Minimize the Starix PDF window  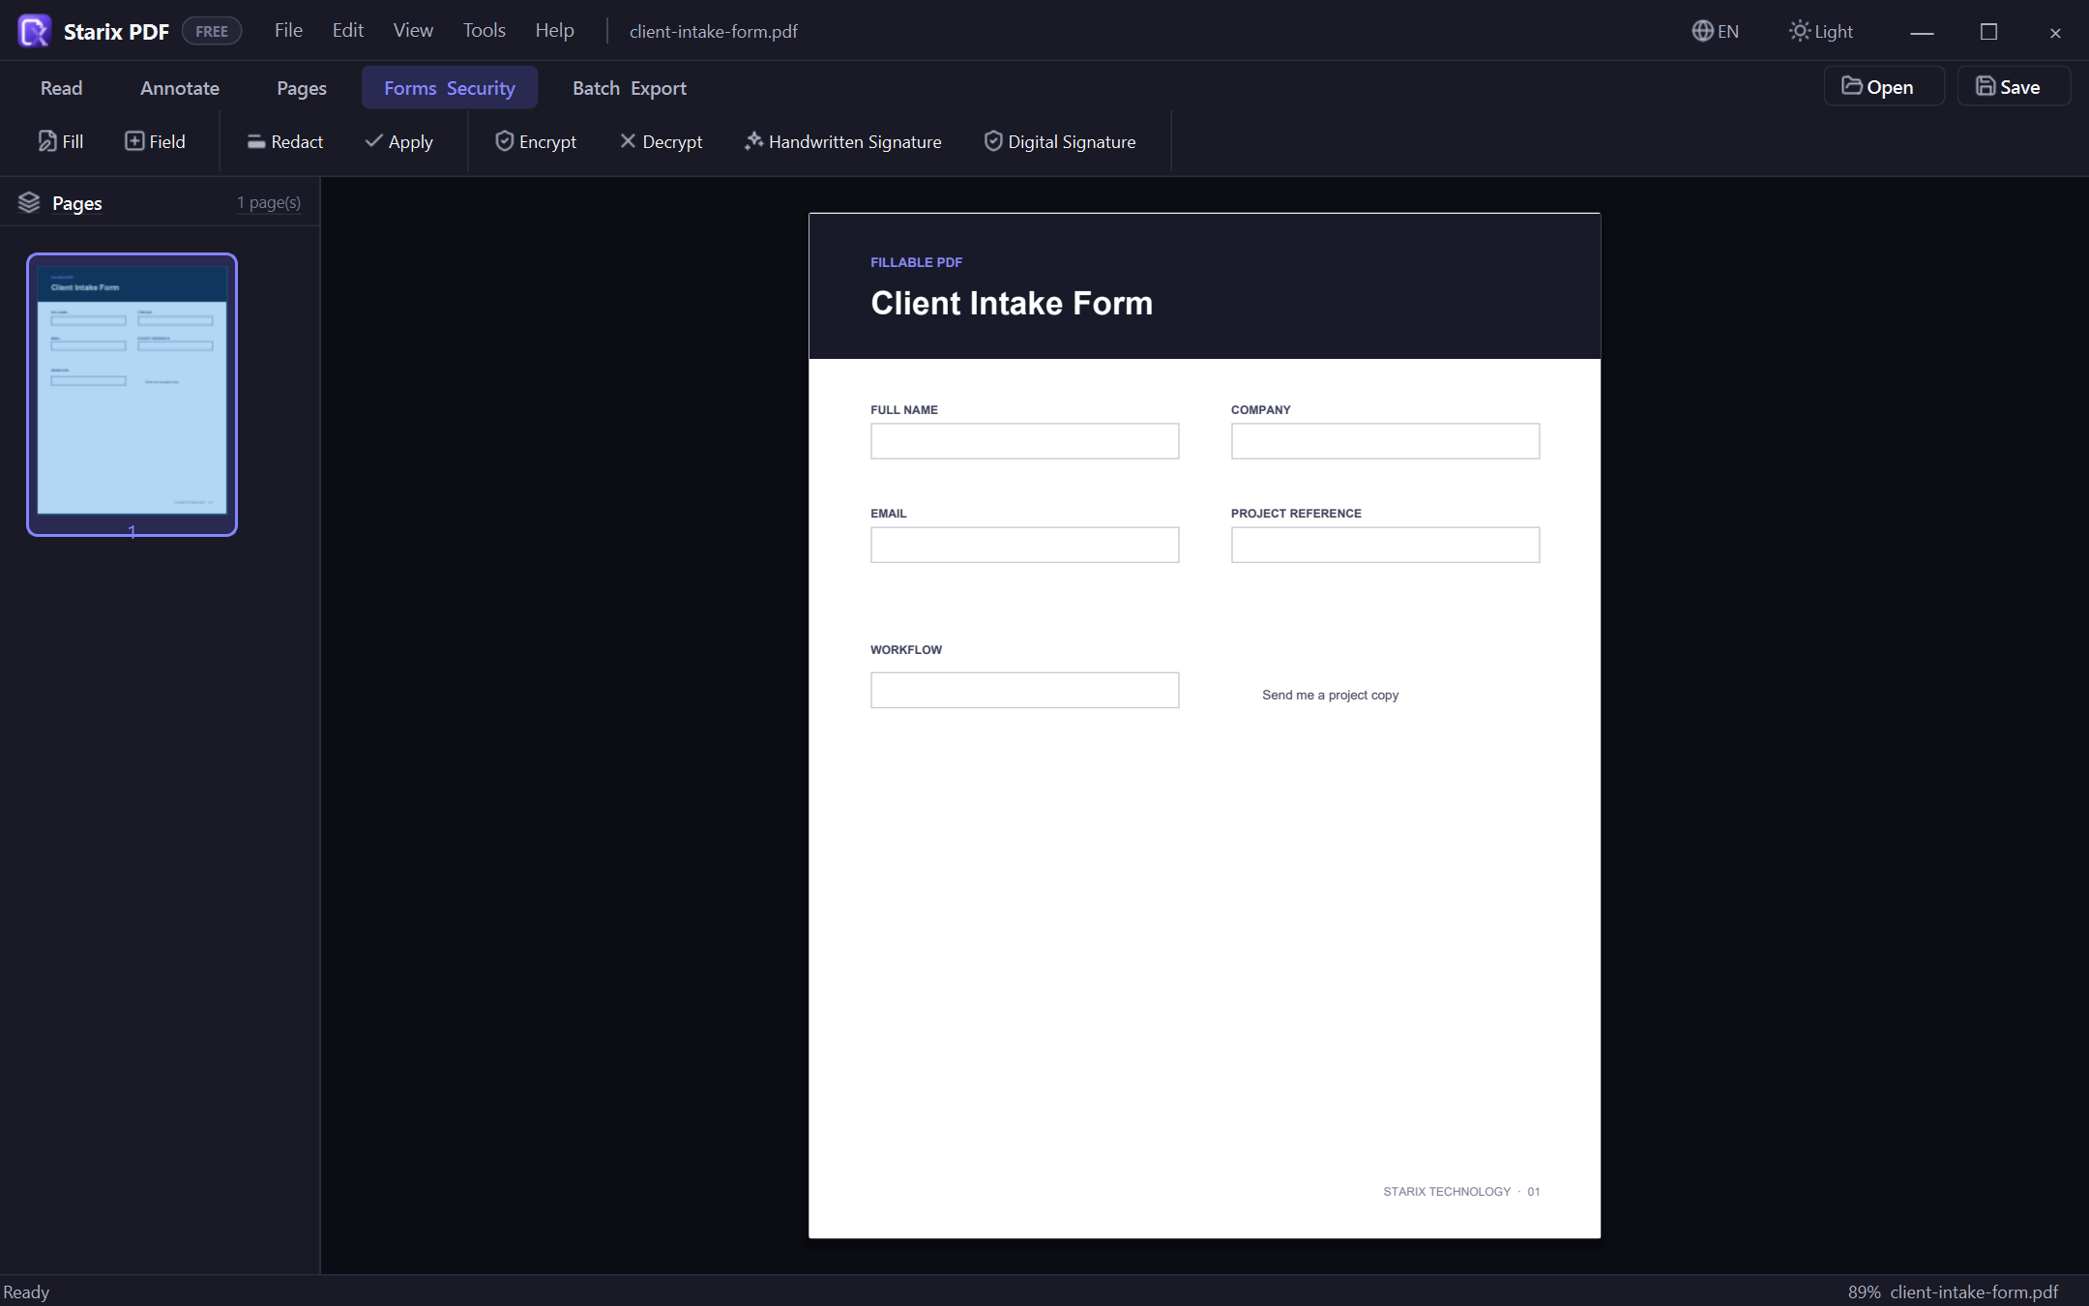tap(1922, 32)
